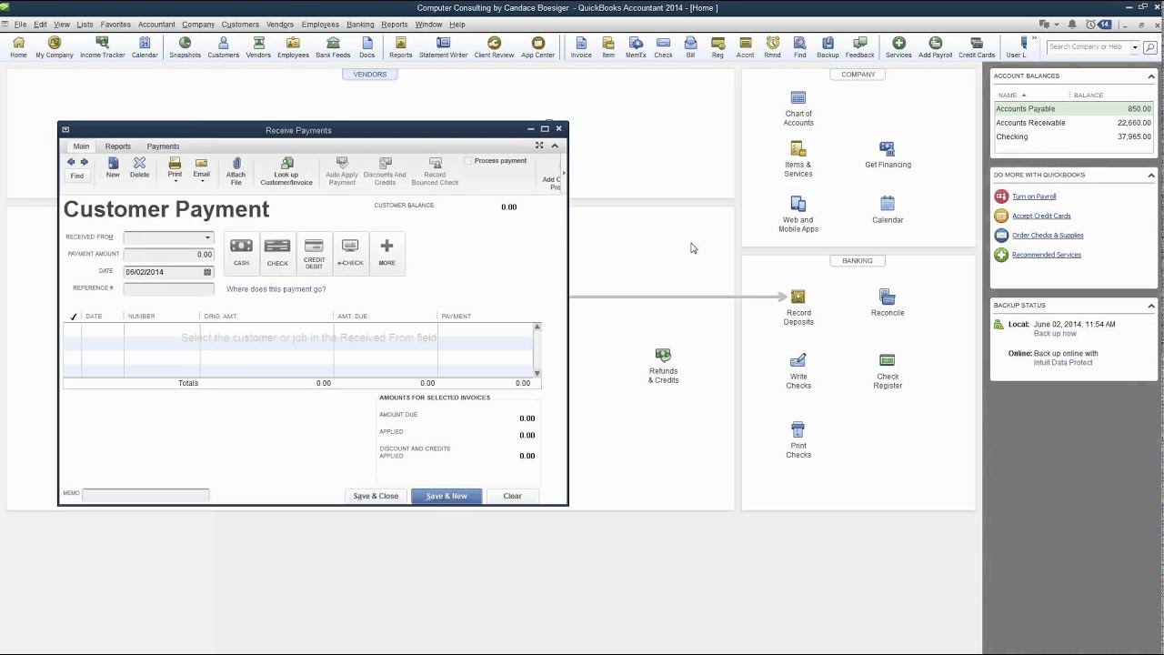
Task: Collapse the Account Balances panel
Action: tap(1151, 76)
